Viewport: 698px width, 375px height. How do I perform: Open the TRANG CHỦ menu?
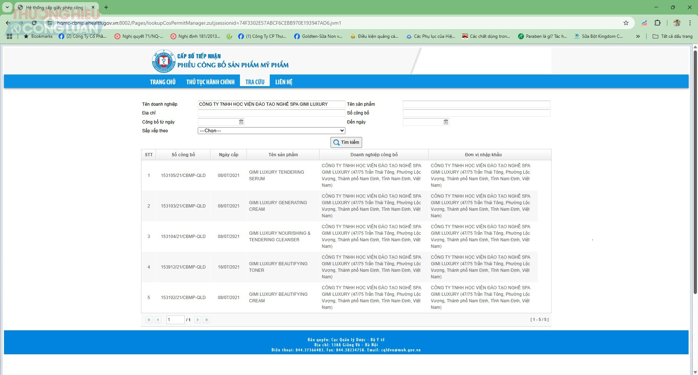coord(163,82)
